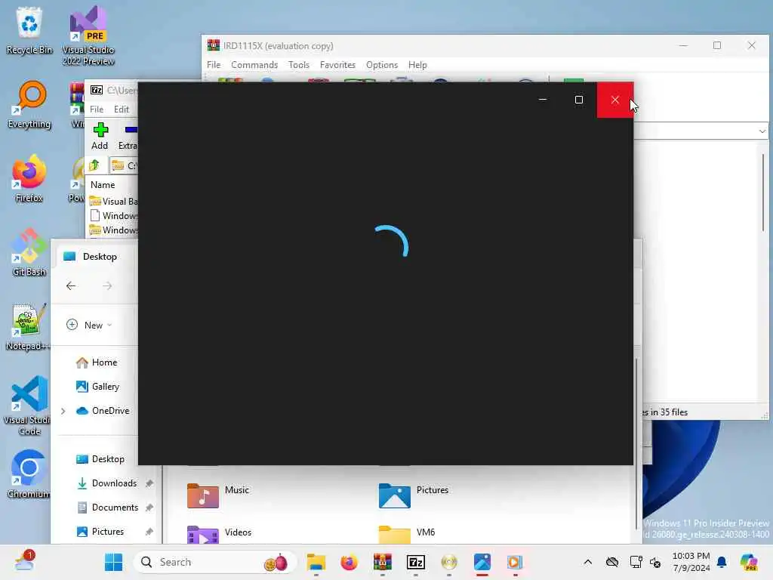Viewport: 773px width, 580px height.
Task: Click the muted volume tray icon
Action: [656, 562]
